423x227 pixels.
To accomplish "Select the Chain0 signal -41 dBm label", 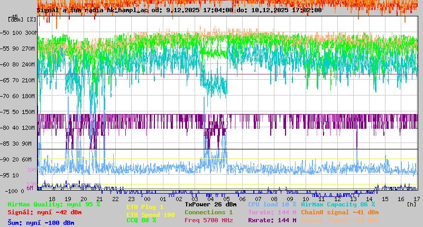I will pyautogui.click(x=339, y=212).
